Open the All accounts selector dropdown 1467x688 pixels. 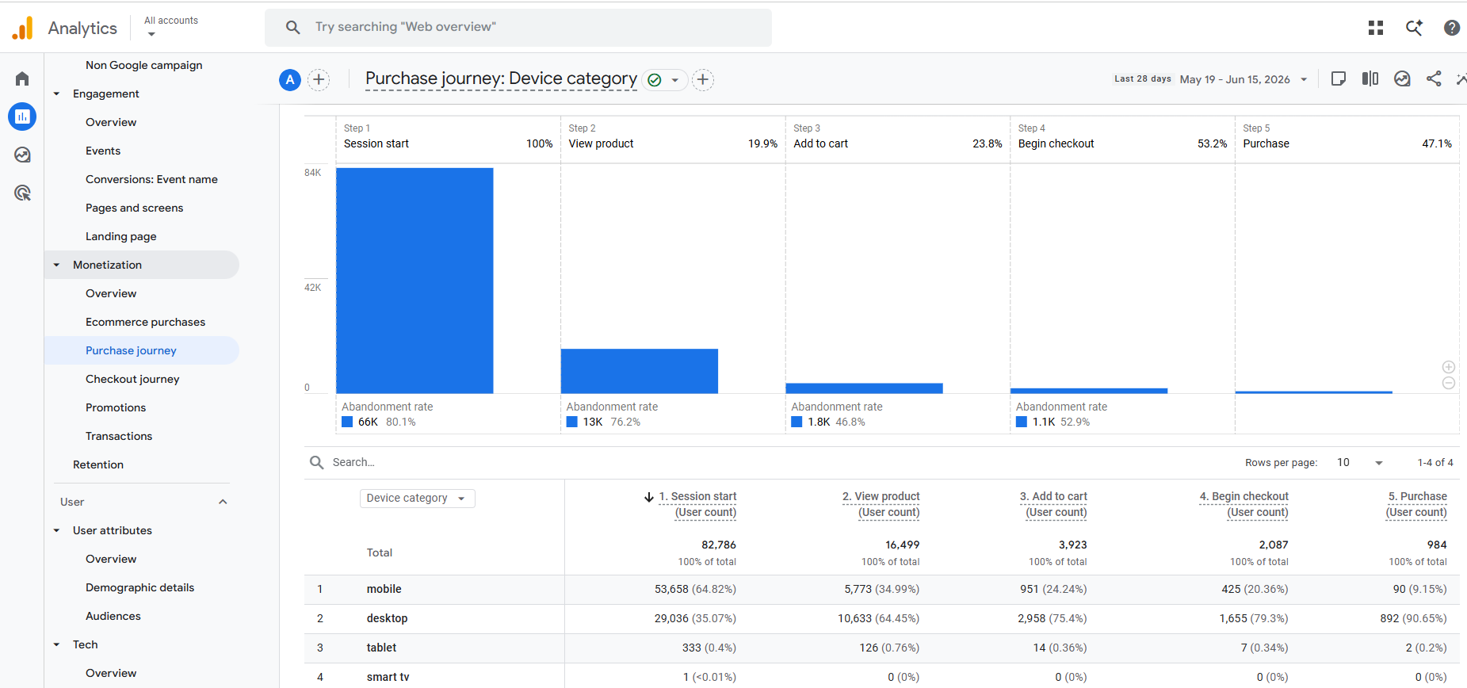pos(171,27)
